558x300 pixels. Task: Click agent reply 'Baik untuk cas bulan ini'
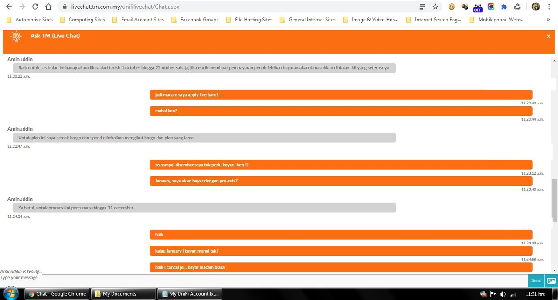click(204, 68)
